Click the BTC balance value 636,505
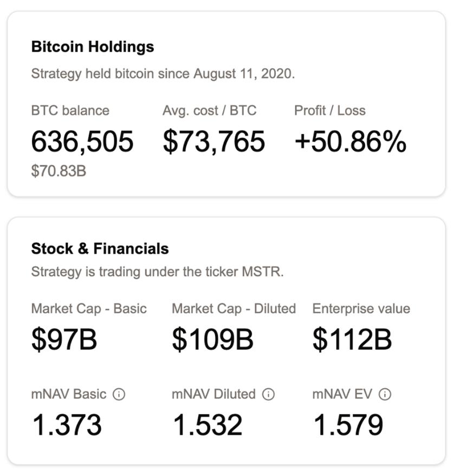 pos(82,142)
